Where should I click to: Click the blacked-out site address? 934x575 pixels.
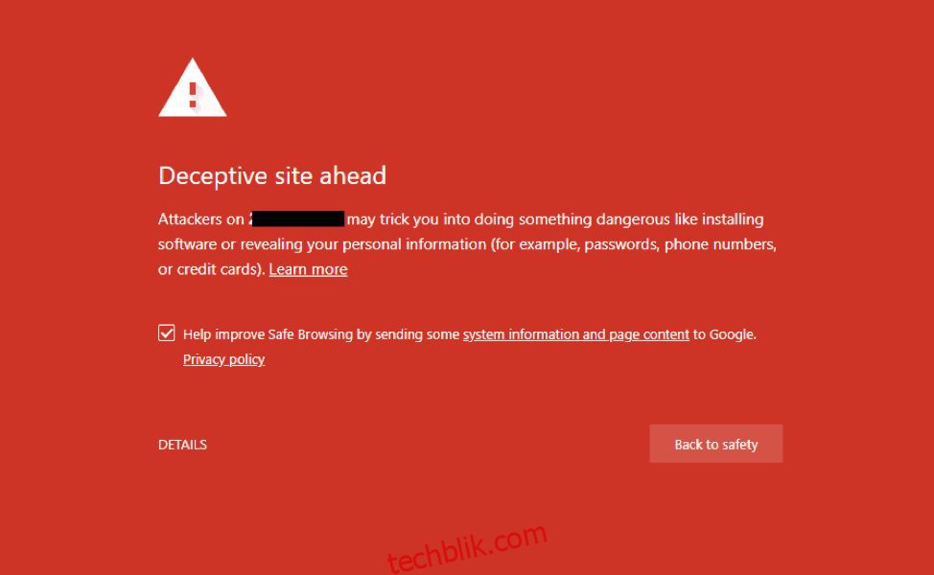point(297,218)
